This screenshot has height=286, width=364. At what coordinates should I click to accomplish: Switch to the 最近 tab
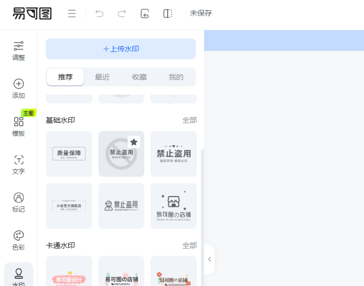(x=102, y=77)
